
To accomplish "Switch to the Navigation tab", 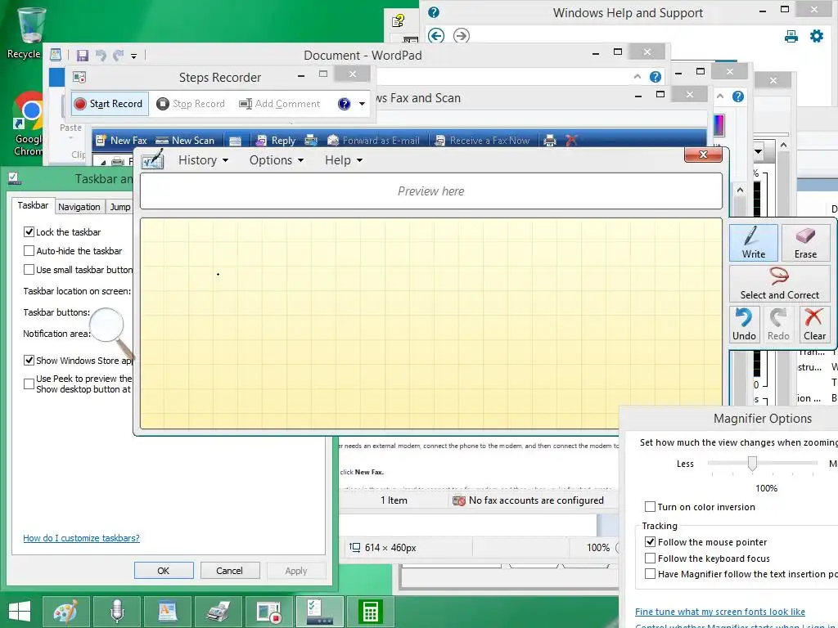I will (79, 207).
